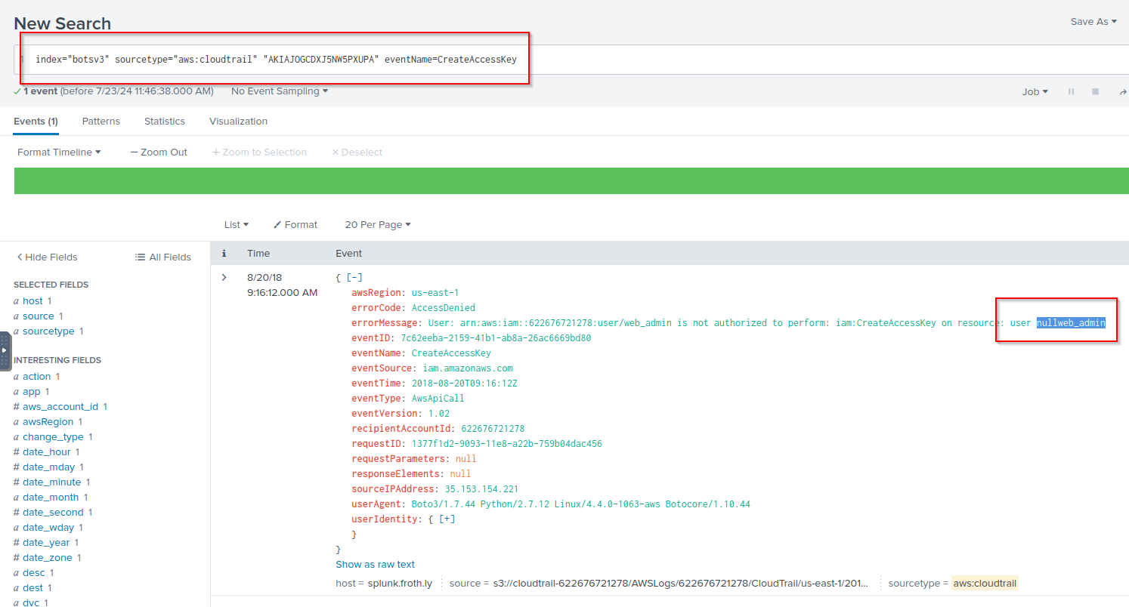1129x607 pixels.
Task: Click Show as raw text link
Action: (375, 564)
